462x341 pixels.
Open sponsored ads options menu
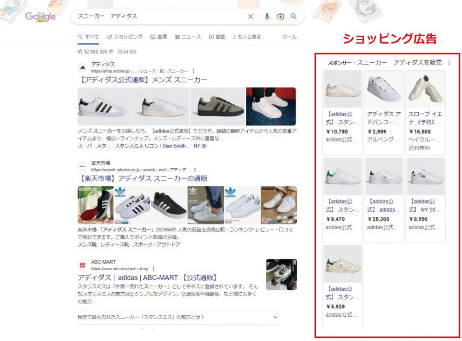click(x=449, y=63)
